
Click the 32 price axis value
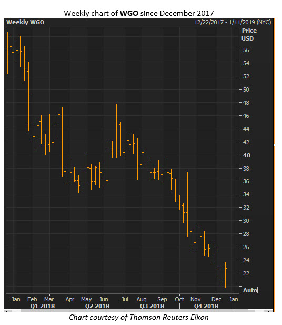(x=246, y=208)
